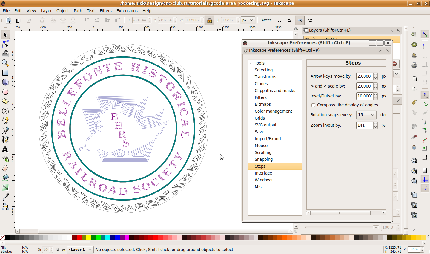Select the Connector tool
Image resolution: width=430 pixels, height=254 pixels.
tap(5, 206)
